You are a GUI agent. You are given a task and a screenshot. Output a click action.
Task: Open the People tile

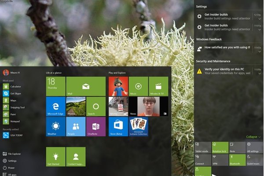coord(76,127)
